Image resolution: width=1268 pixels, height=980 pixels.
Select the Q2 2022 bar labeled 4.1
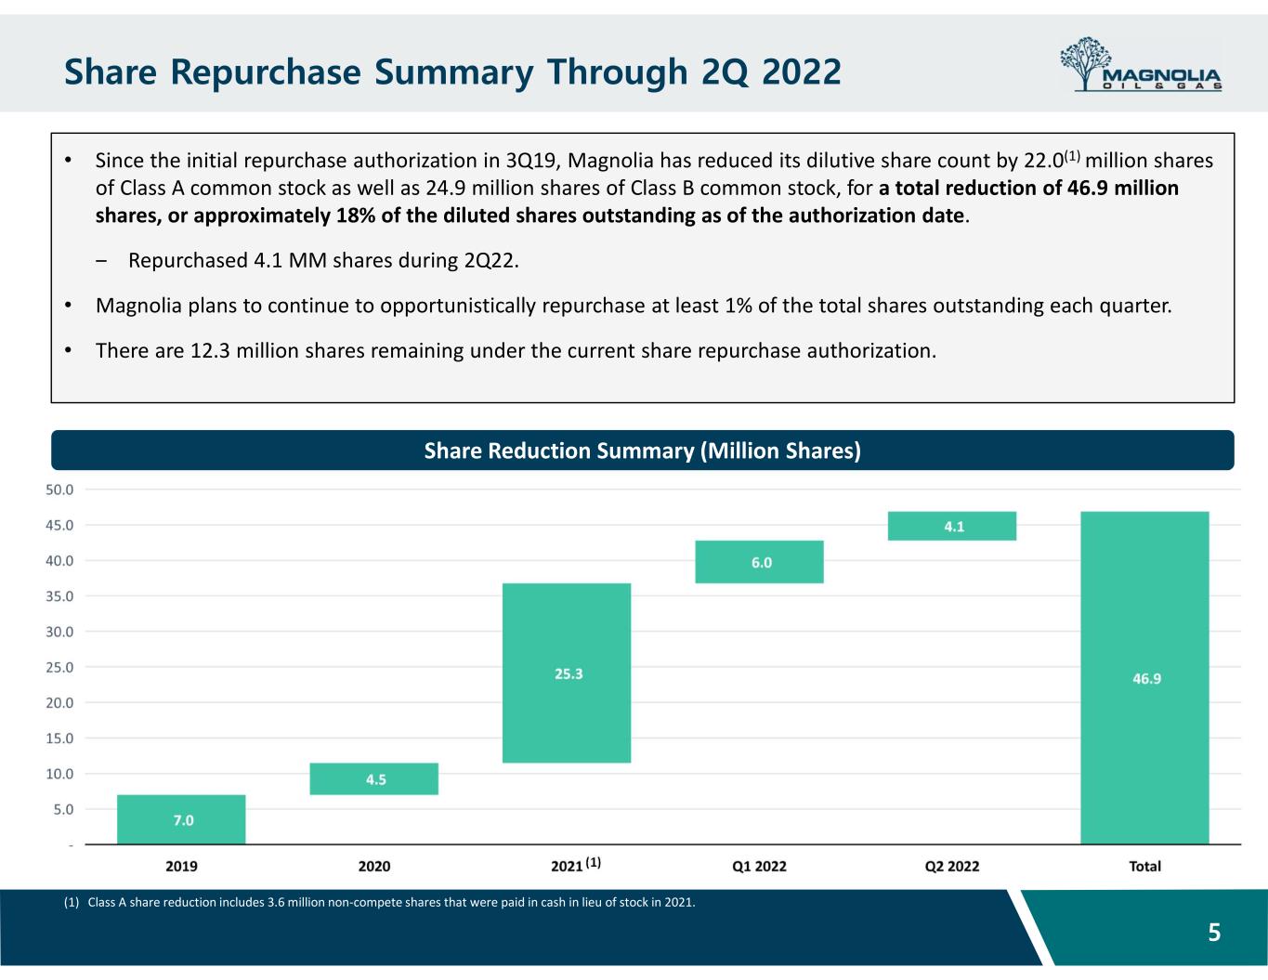[952, 526]
